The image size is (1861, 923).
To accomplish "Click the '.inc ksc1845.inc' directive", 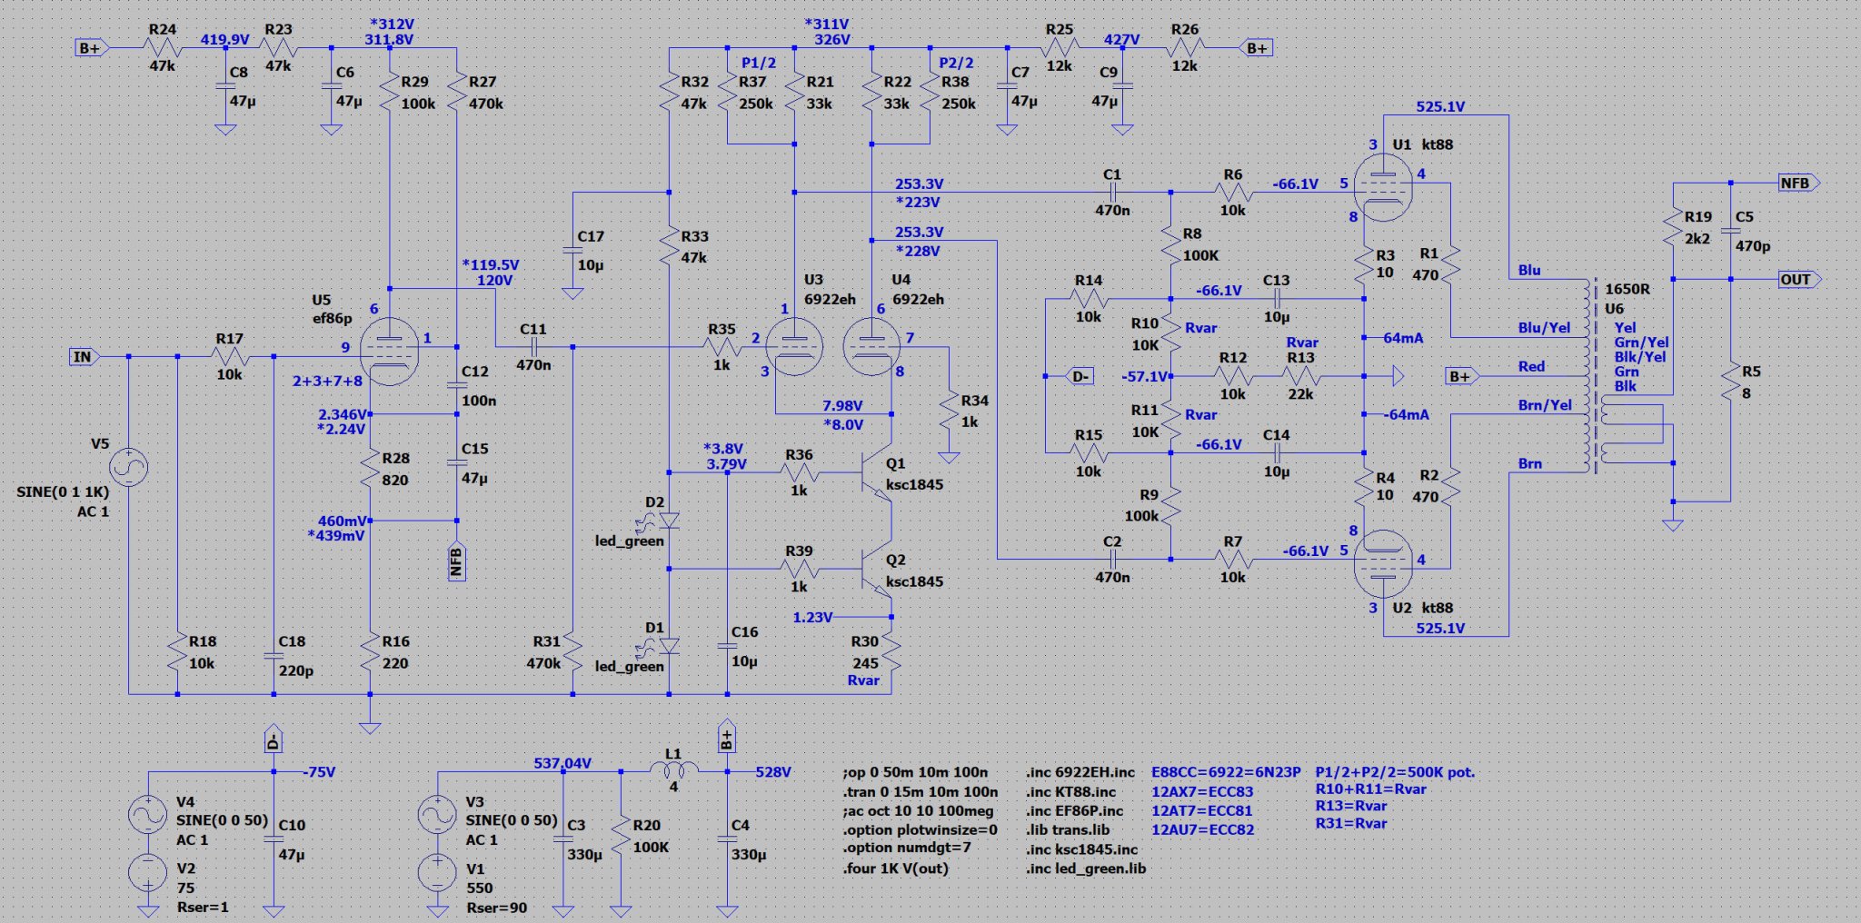I will [1082, 849].
